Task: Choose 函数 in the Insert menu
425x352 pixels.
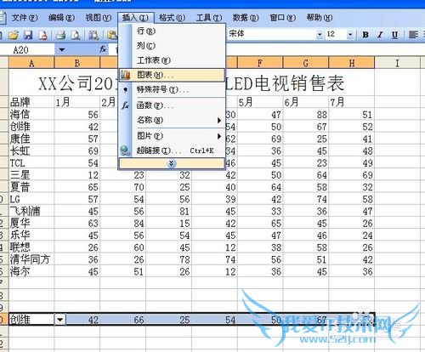Action: (172, 105)
